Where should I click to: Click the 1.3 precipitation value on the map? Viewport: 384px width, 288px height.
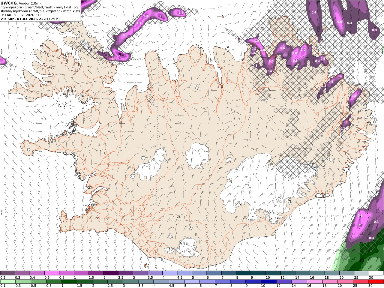click(146, 16)
